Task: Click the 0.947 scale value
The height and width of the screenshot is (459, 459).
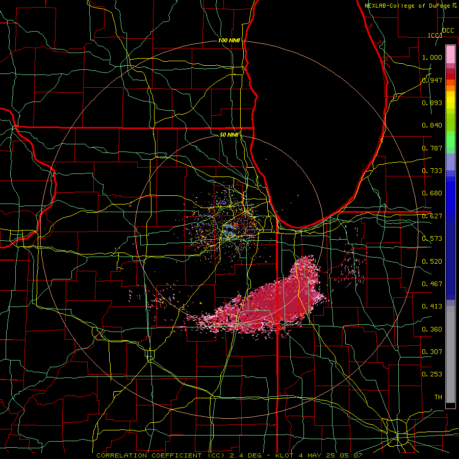Action: point(432,80)
